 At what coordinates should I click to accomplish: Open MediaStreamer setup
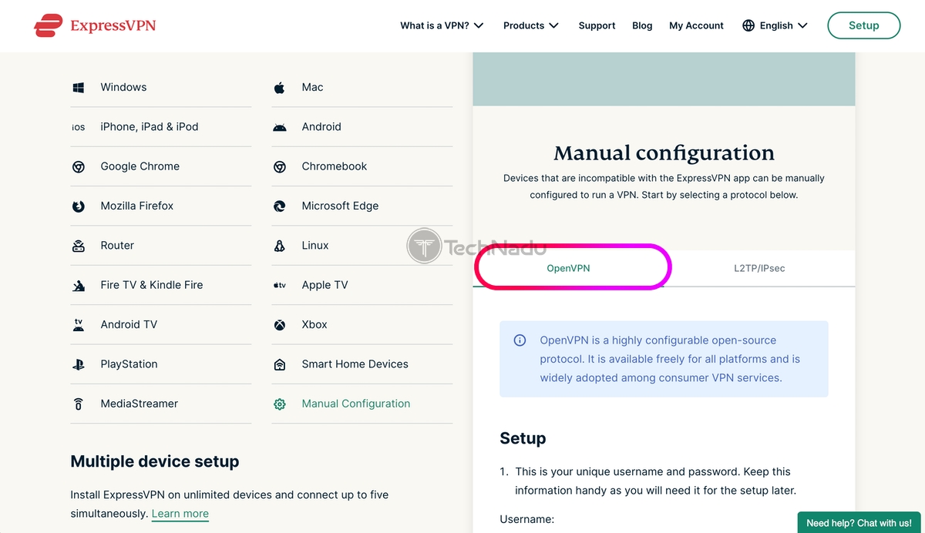coord(160,404)
